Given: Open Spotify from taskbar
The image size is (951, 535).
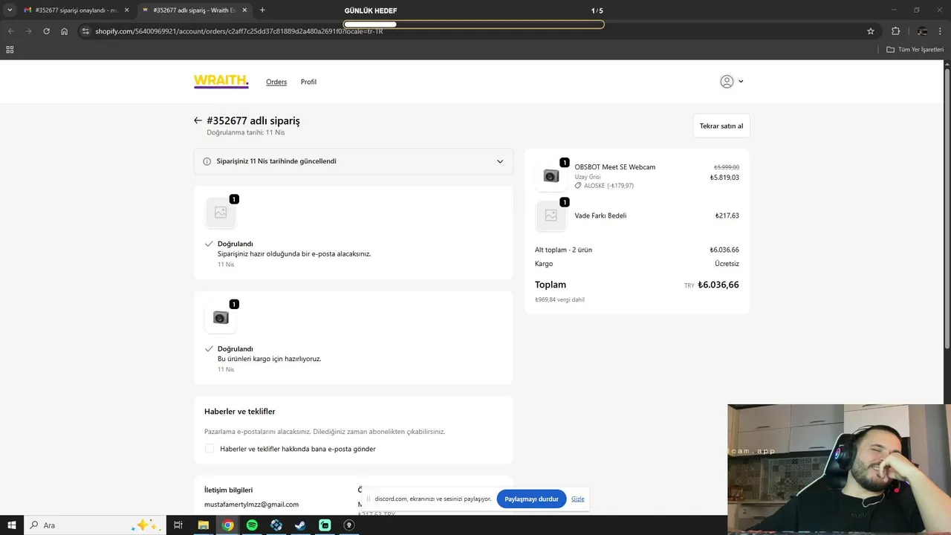Looking at the screenshot, I should pyautogui.click(x=252, y=525).
